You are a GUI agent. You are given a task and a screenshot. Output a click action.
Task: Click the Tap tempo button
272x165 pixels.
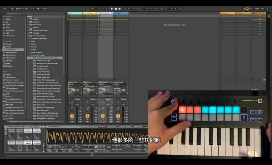point(12,8)
